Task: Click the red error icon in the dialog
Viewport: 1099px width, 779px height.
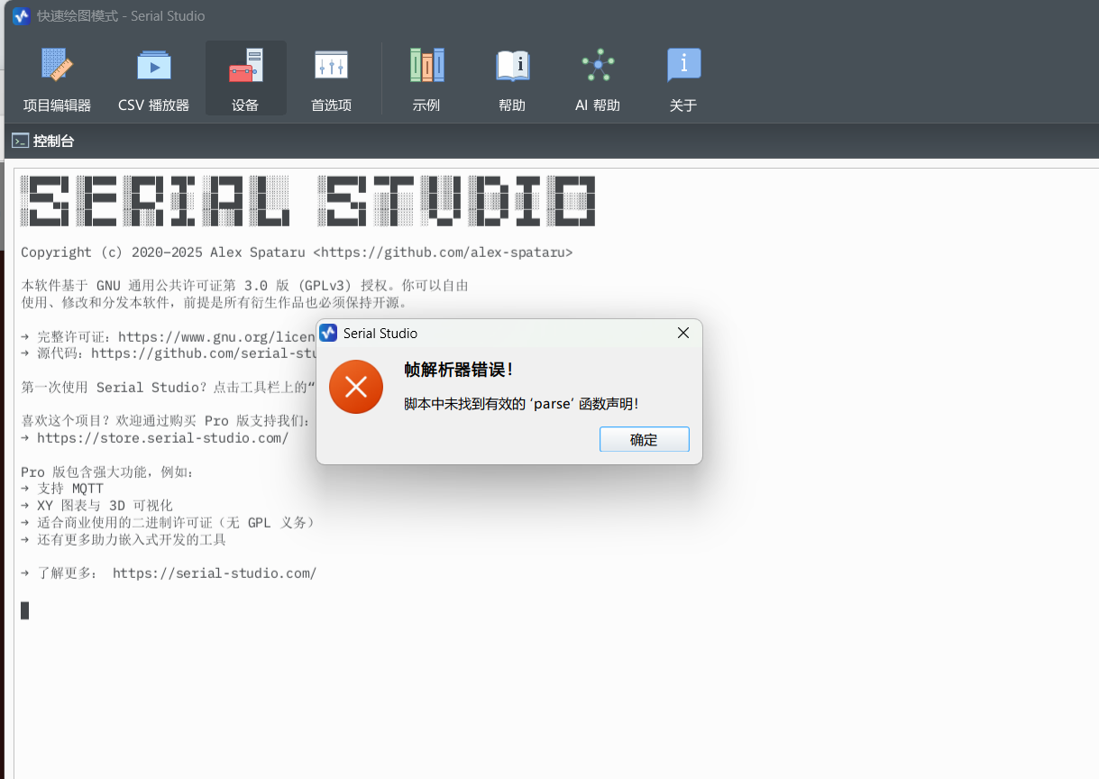Action: coord(356,387)
